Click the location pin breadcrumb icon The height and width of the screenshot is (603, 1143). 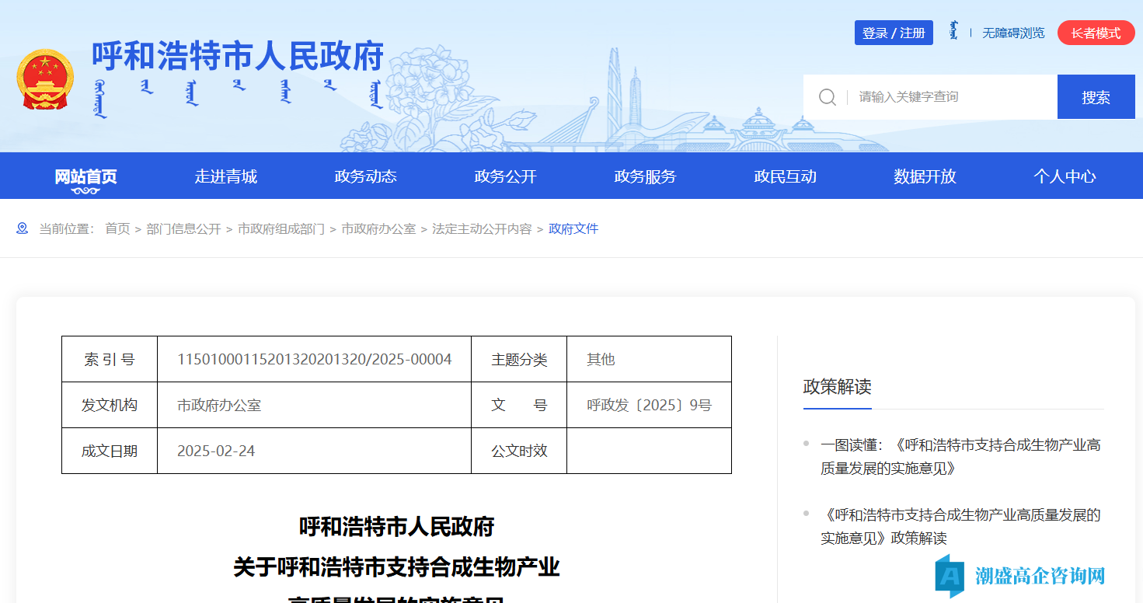click(x=23, y=228)
